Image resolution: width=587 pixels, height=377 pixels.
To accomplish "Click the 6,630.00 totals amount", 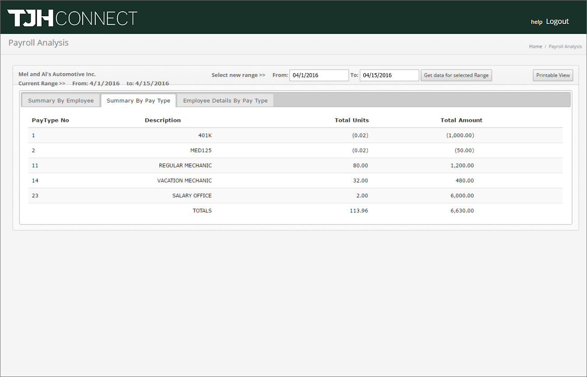I will 462,211.
